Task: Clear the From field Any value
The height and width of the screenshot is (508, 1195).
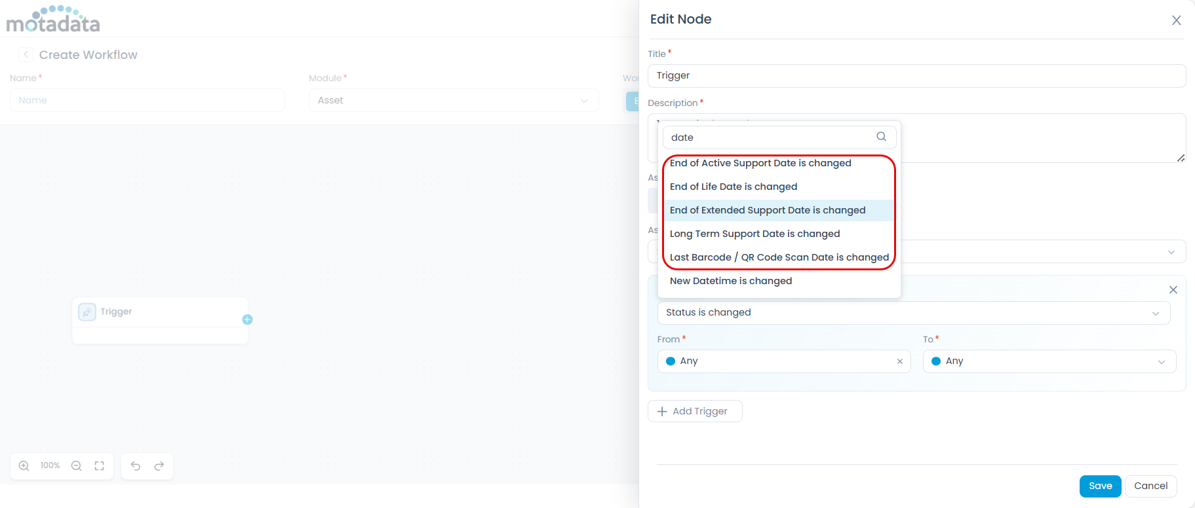Action: [899, 361]
